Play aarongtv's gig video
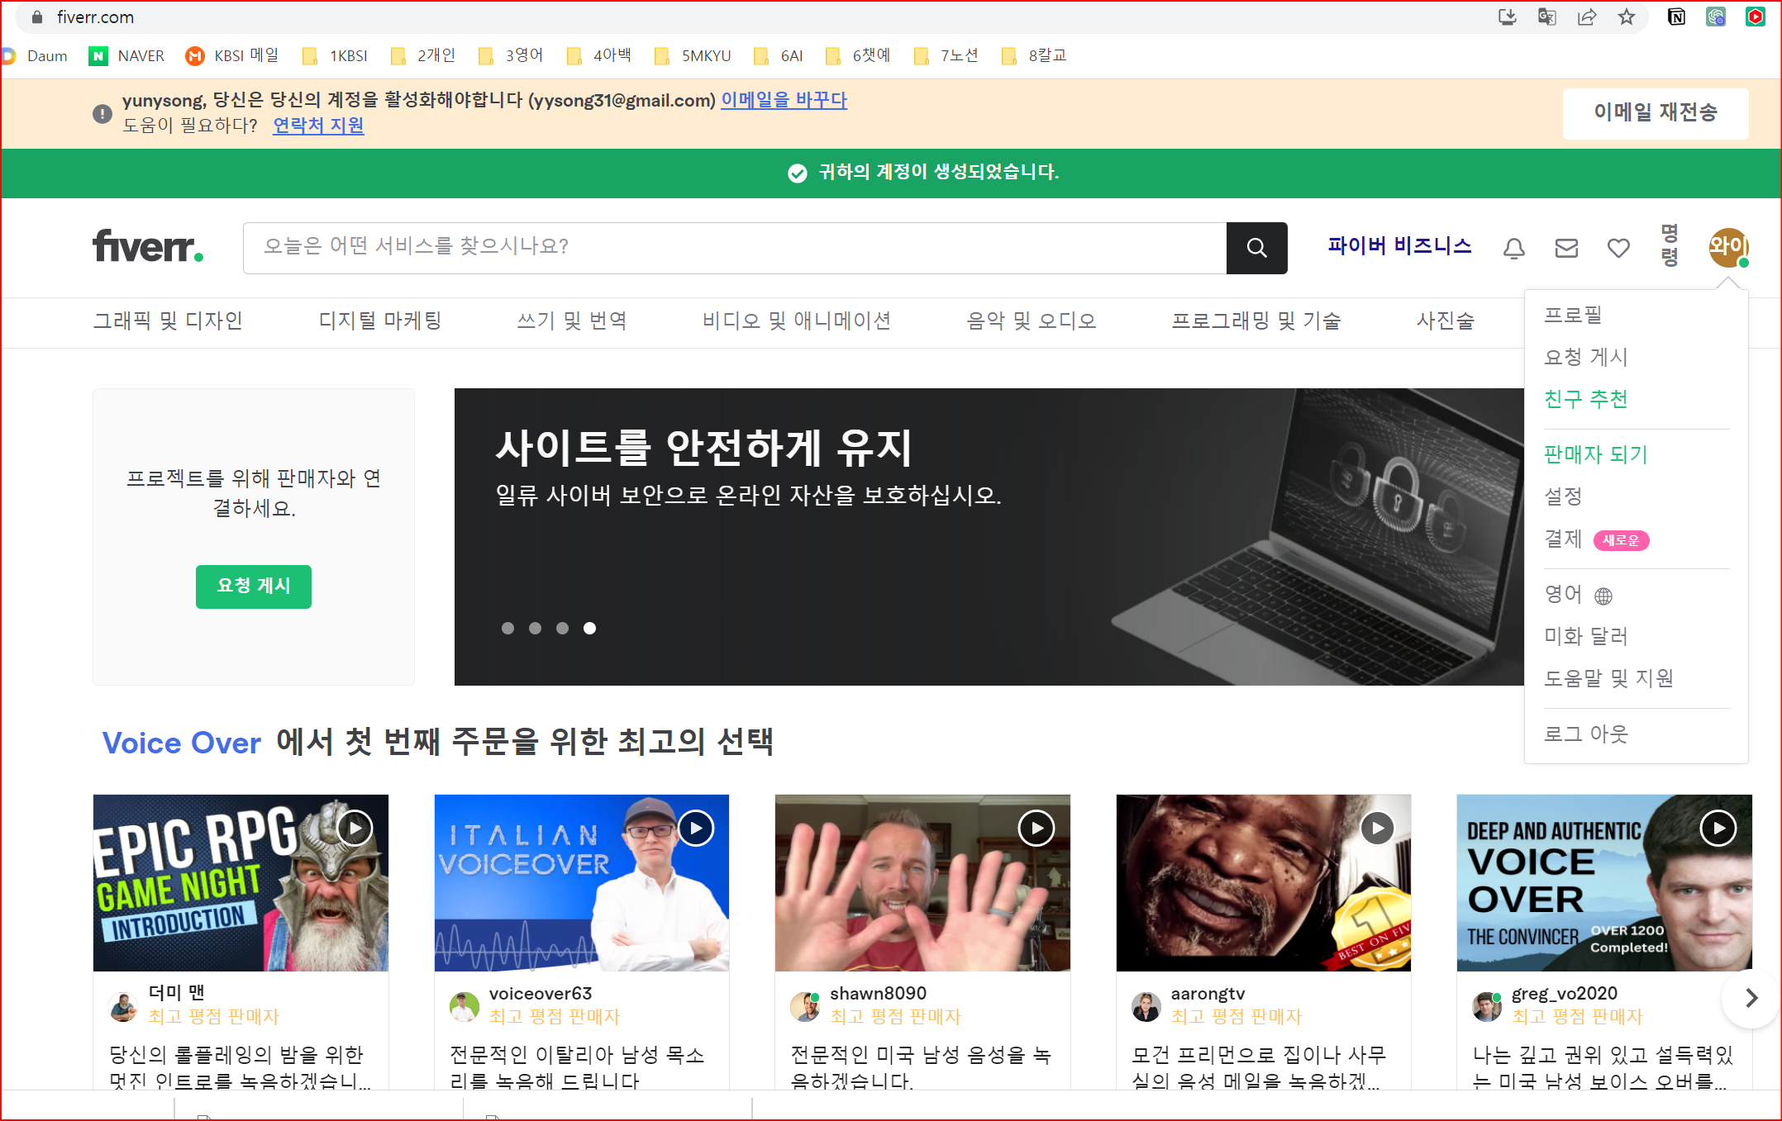The width and height of the screenshot is (1782, 1121). coord(1377,828)
